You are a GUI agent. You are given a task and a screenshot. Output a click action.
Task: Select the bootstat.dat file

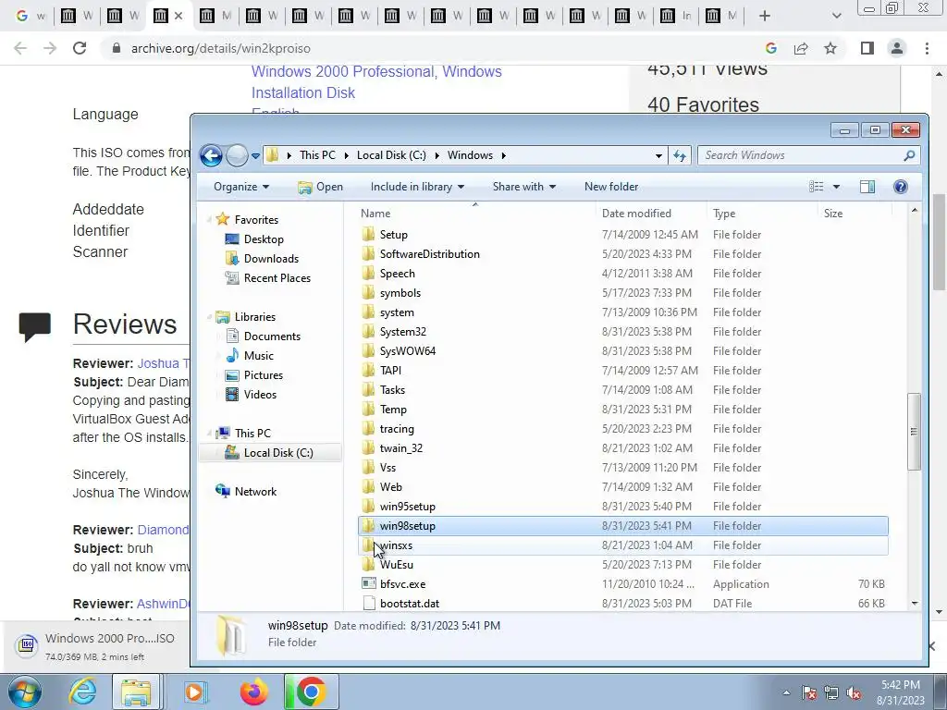point(410,603)
